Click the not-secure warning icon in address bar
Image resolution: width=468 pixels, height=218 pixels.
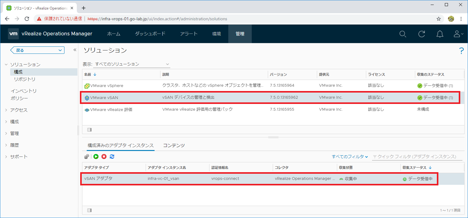(x=39, y=19)
